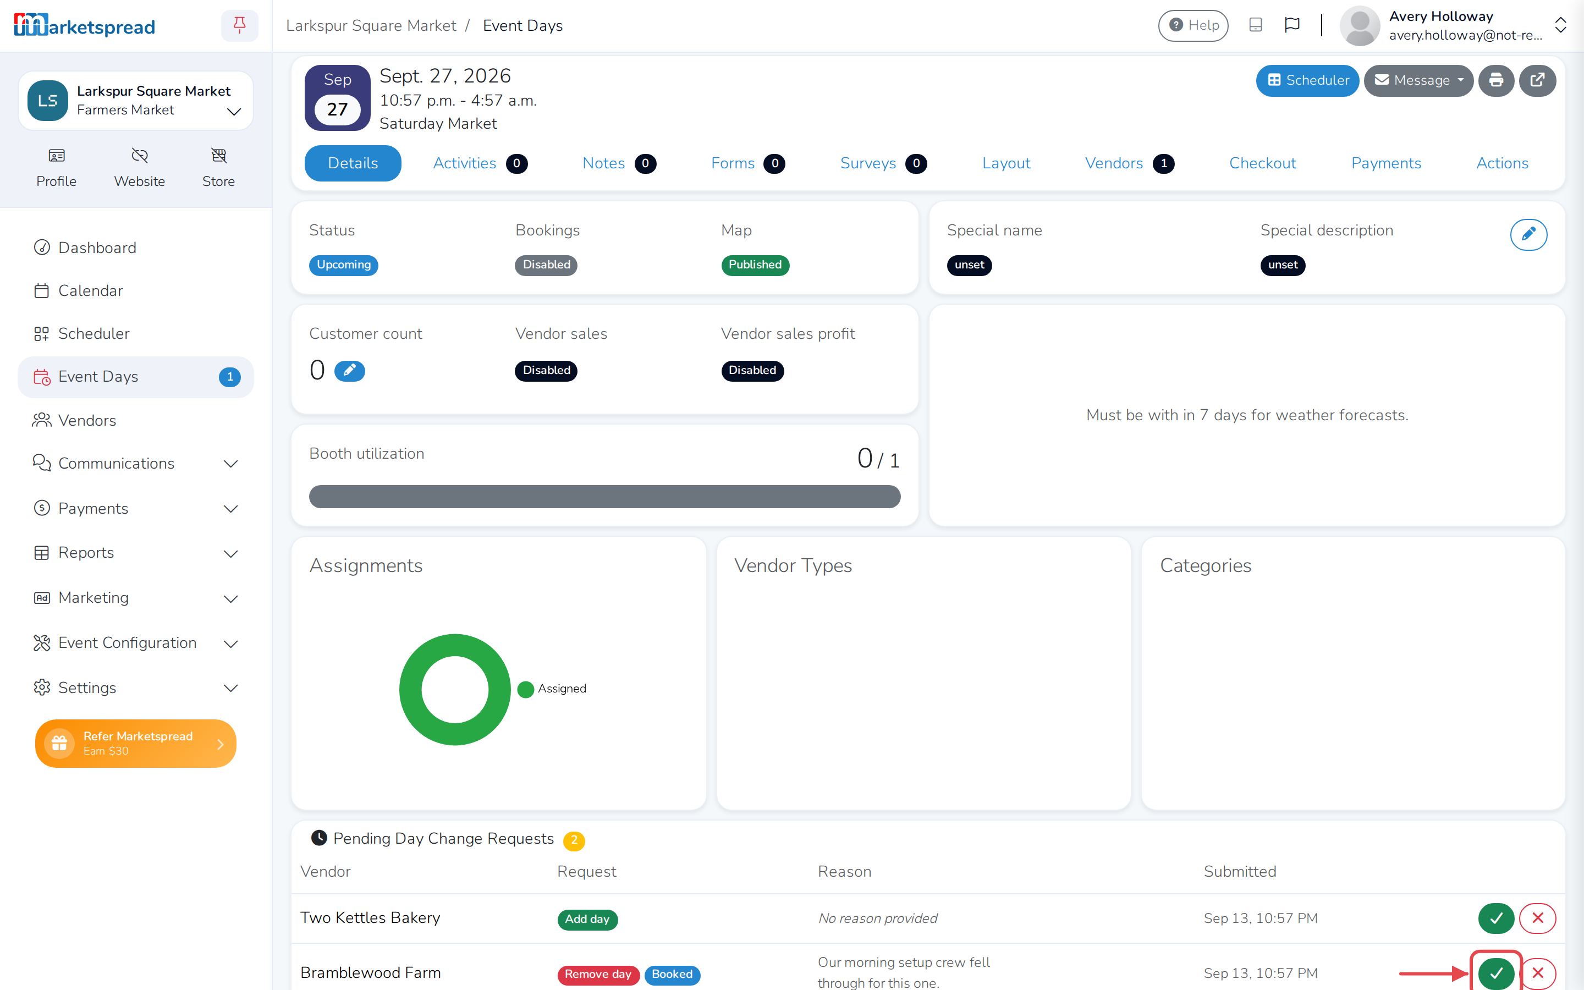Screen dimensions: 1584x990
Task: Click the flag icon in header
Action: point(1292,25)
